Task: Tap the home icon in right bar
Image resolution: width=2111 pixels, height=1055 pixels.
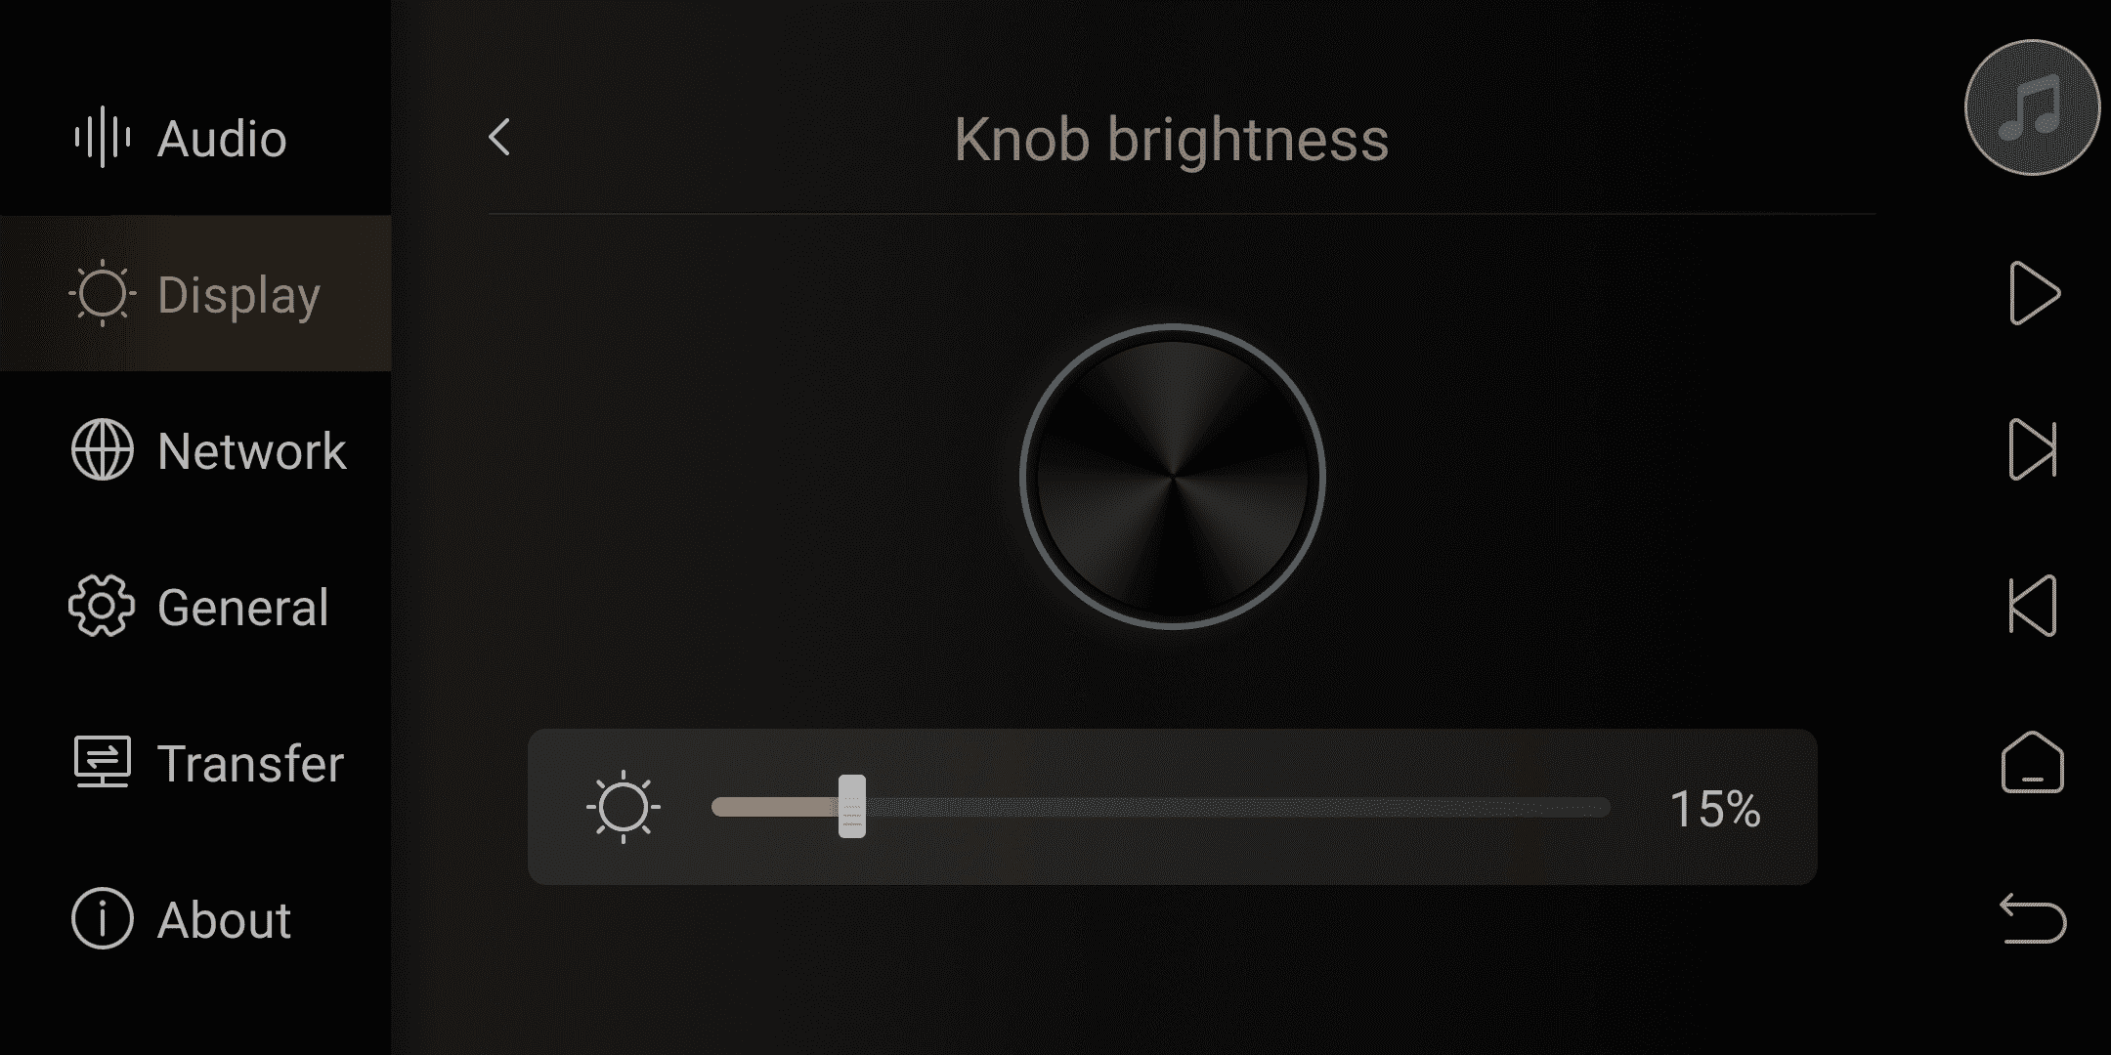Action: click(2033, 762)
